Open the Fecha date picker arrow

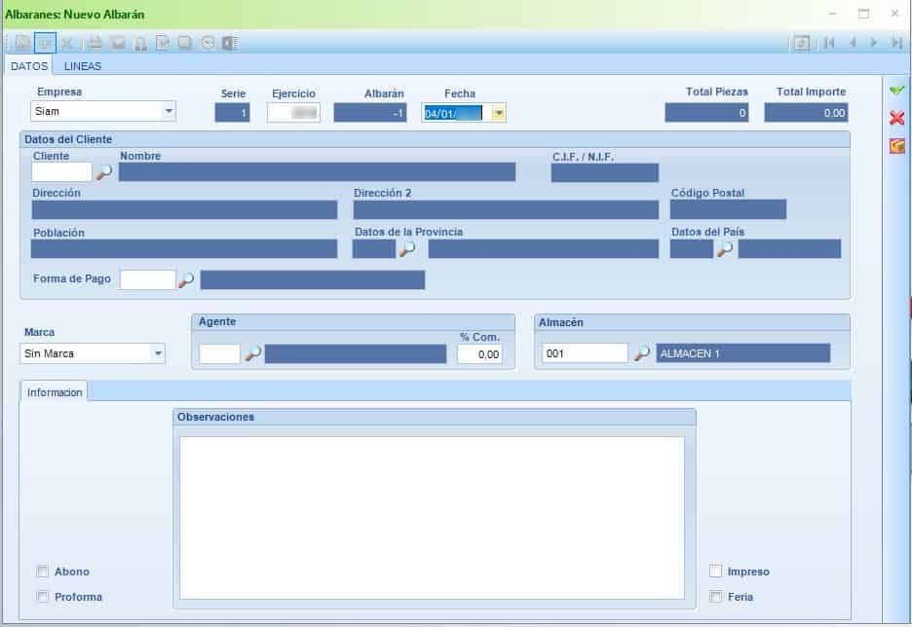pyautogui.click(x=499, y=113)
